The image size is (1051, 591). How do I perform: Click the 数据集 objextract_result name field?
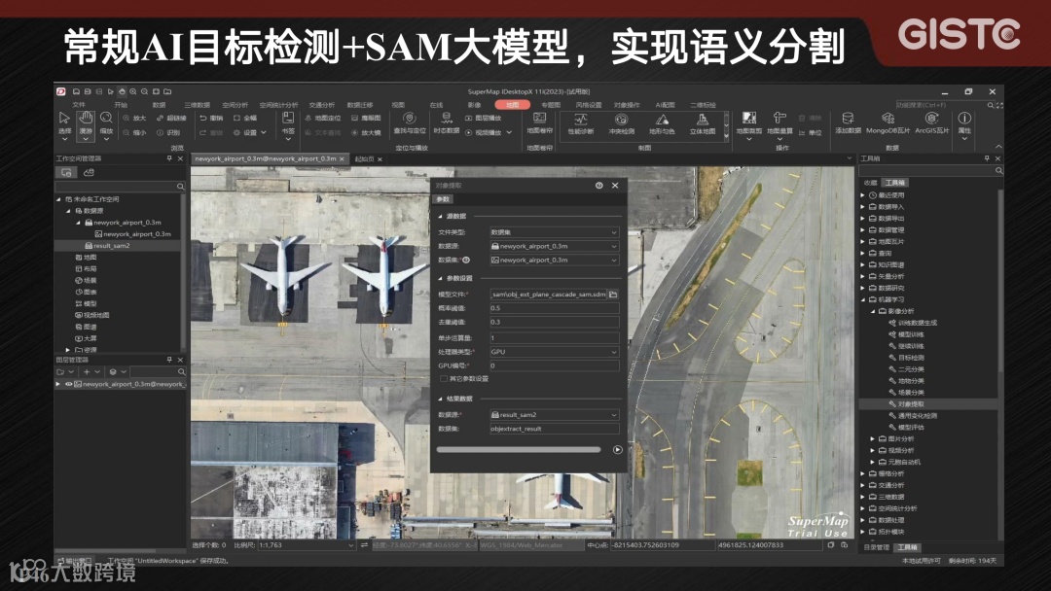555,429
